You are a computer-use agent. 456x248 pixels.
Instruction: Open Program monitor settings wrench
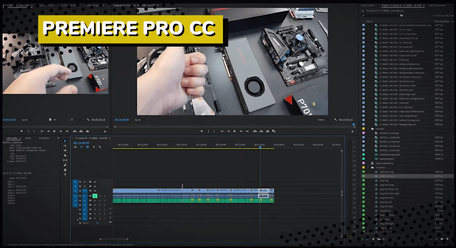(336, 120)
